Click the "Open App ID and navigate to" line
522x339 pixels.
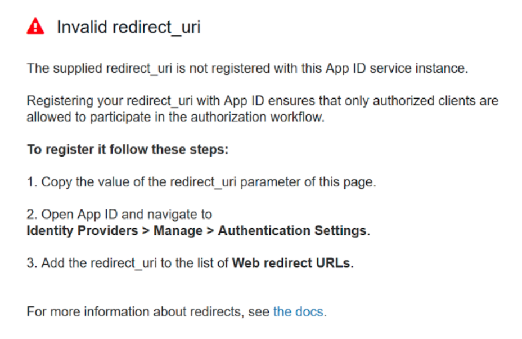click(x=127, y=215)
